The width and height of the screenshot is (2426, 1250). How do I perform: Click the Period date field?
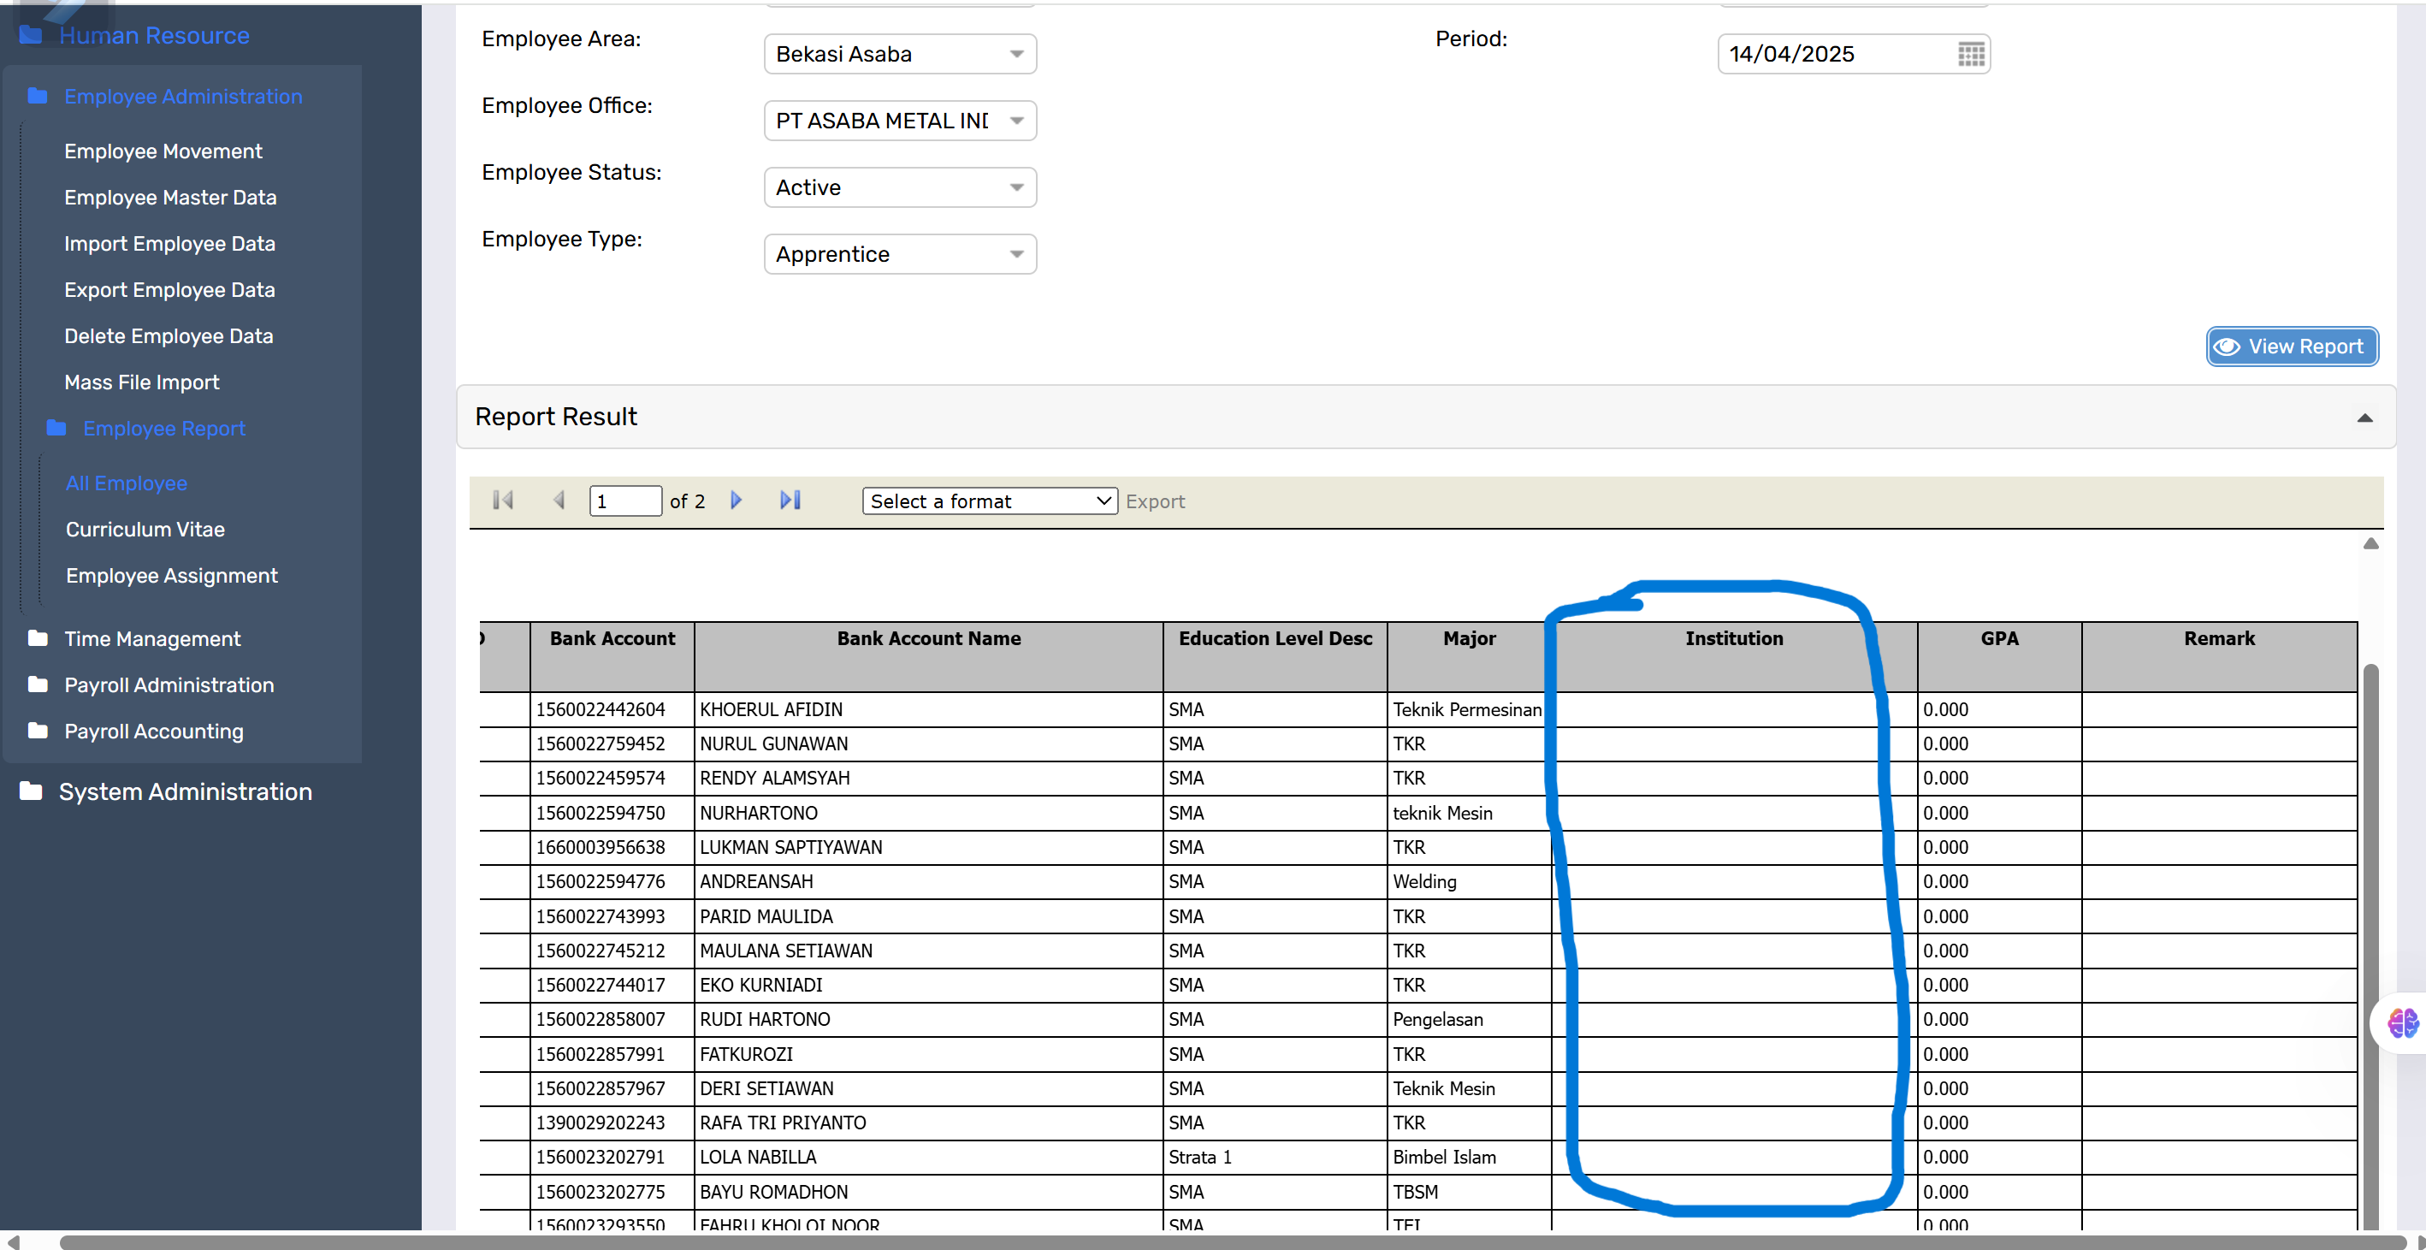point(1853,54)
